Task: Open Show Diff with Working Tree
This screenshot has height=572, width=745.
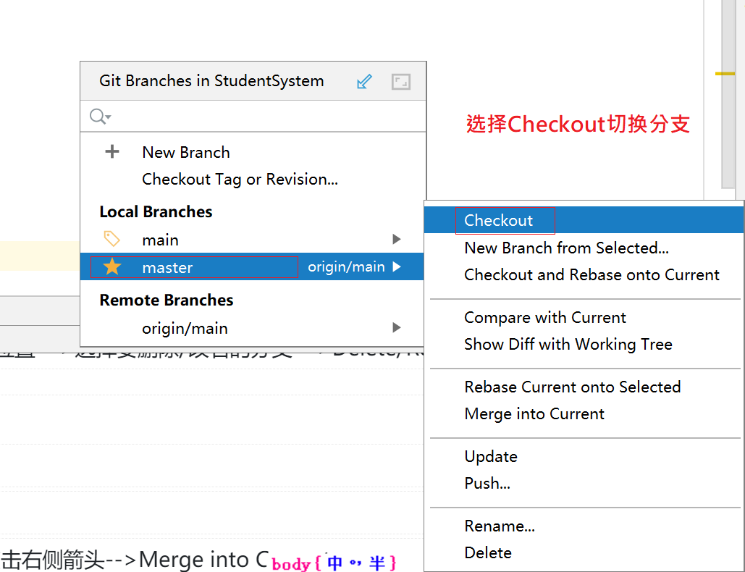Action: point(568,345)
